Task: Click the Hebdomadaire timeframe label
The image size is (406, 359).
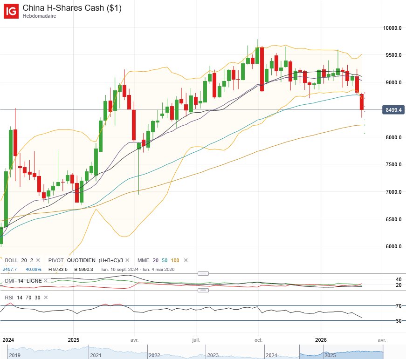Action: point(39,16)
